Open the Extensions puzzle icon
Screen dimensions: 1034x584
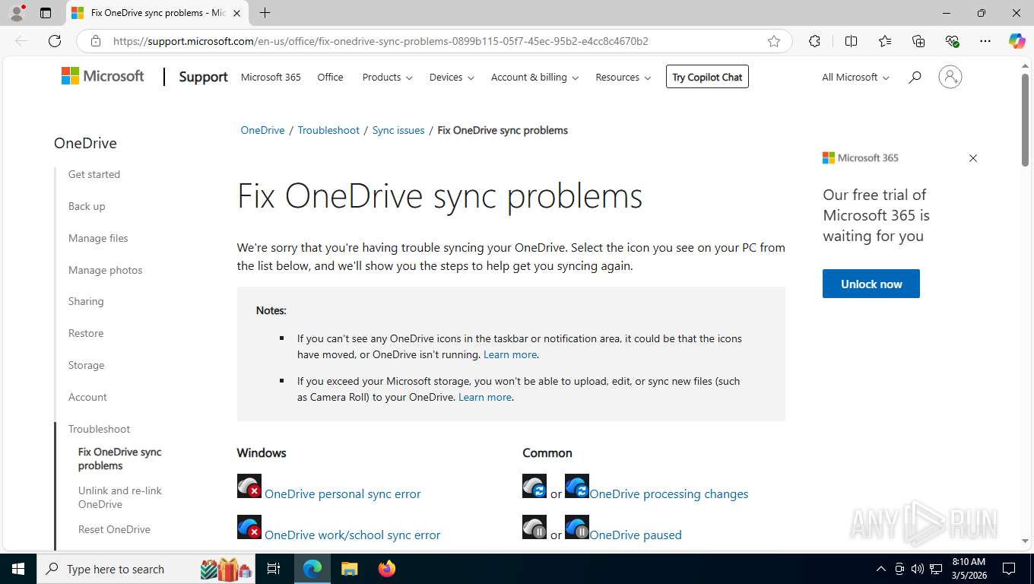(814, 41)
